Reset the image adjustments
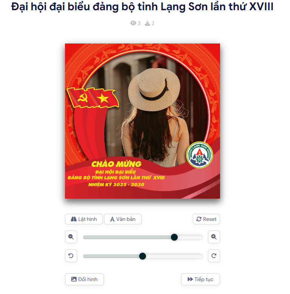 click(206, 219)
